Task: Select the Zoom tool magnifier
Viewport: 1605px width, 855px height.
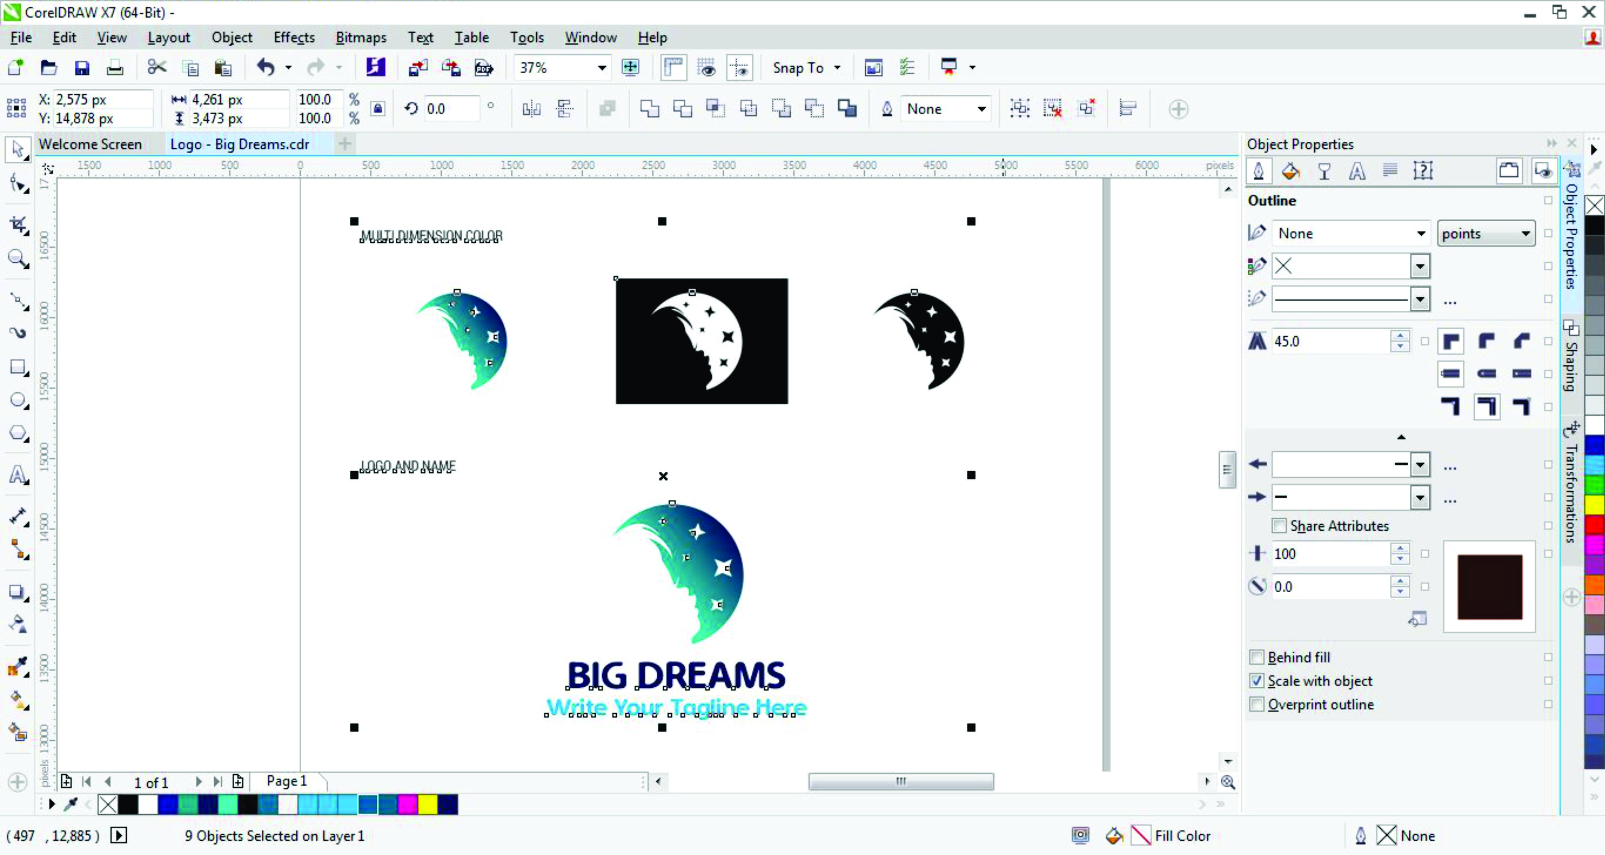Action: coord(17,259)
